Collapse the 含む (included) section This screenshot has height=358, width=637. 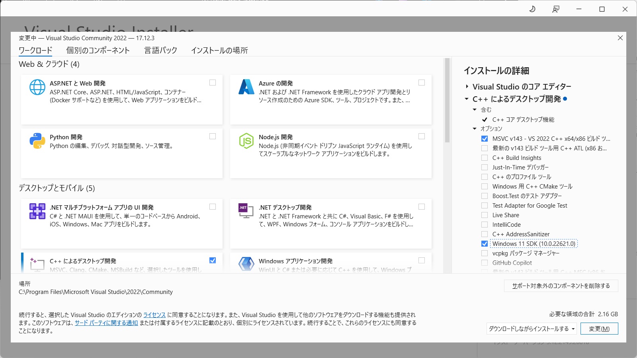click(475, 110)
